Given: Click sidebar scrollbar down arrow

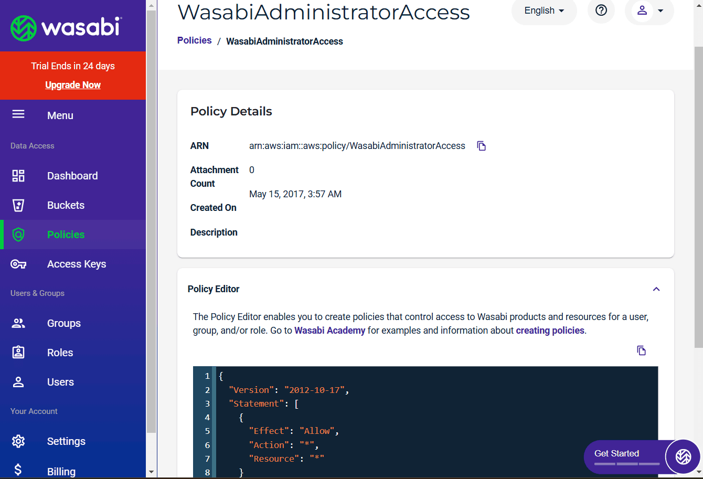Looking at the screenshot, I should tap(151, 472).
